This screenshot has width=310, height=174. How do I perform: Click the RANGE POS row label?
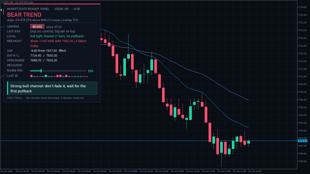pyautogui.click(x=15, y=71)
